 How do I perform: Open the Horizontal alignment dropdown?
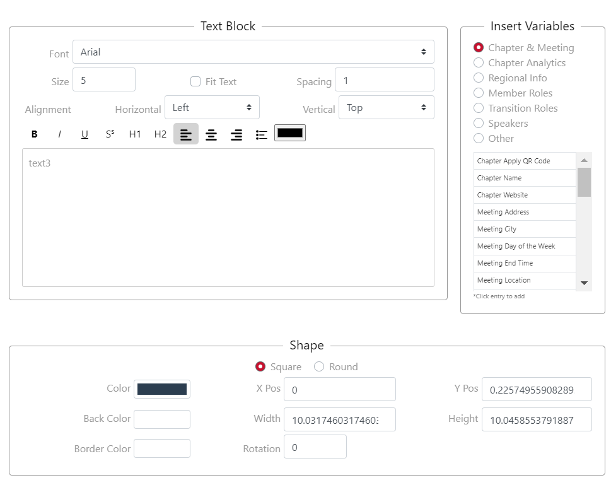click(212, 108)
